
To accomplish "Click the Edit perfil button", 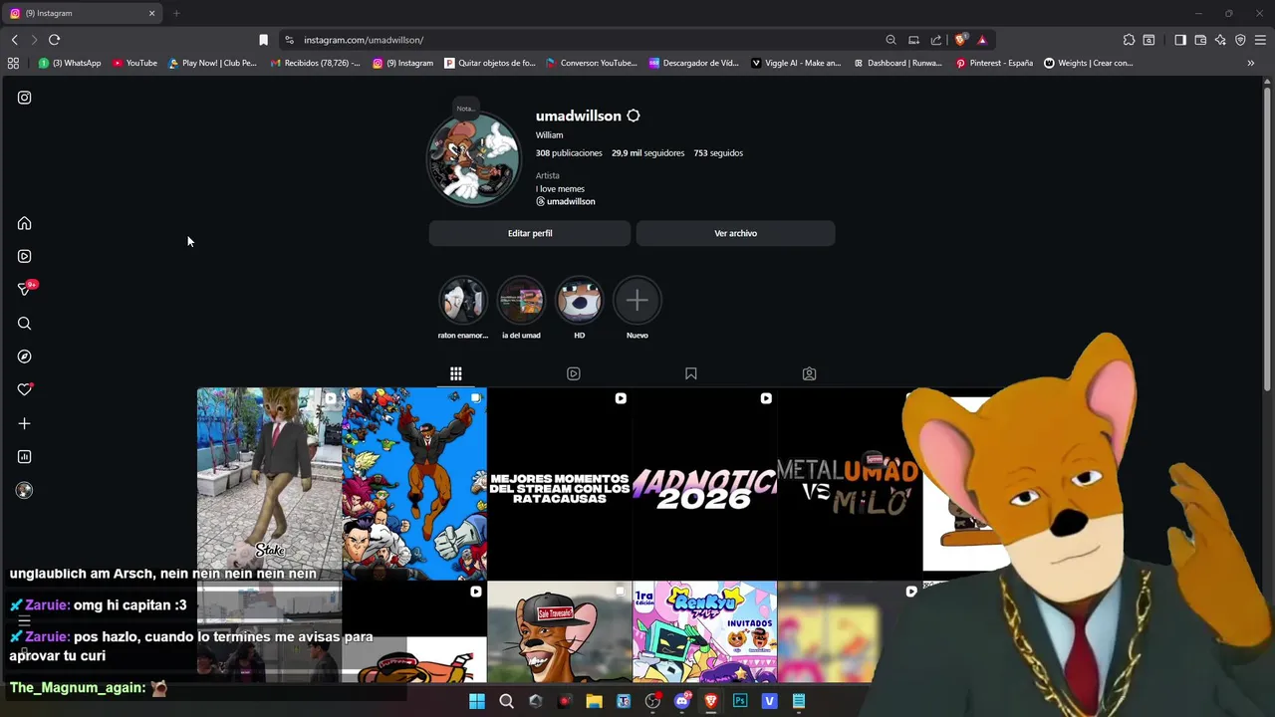I will click(x=530, y=233).
